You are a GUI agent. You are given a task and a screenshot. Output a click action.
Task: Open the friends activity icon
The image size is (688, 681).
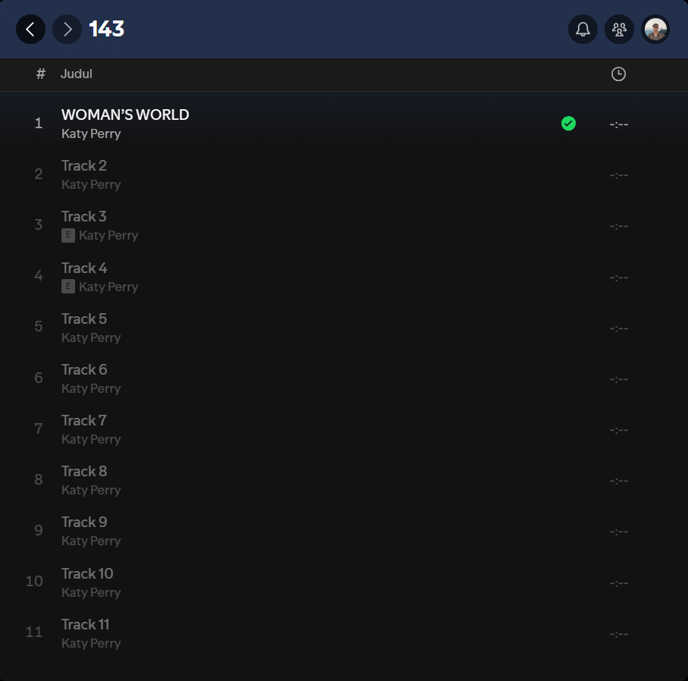tap(619, 30)
